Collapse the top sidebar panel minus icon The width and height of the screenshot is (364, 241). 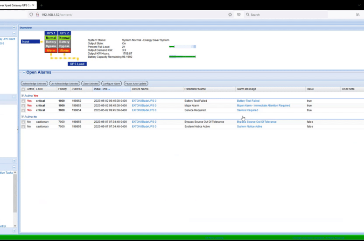click(14, 34)
